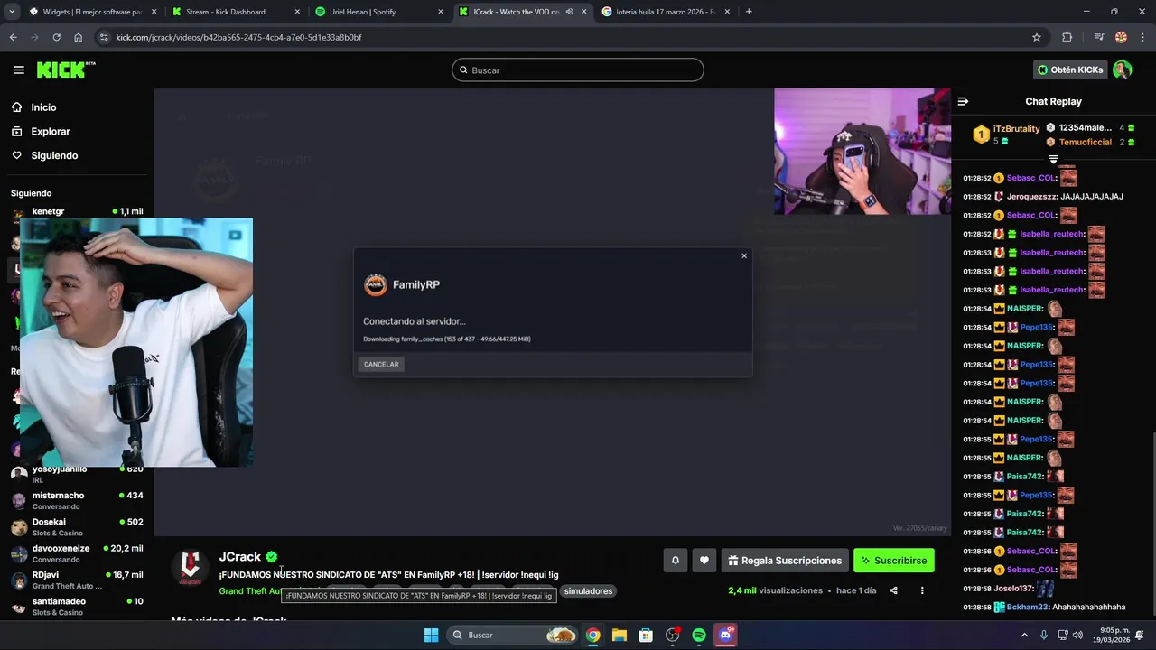Click the JCrack channel name
Image resolution: width=1156 pixels, height=650 pixels.
tap(239, 557)
